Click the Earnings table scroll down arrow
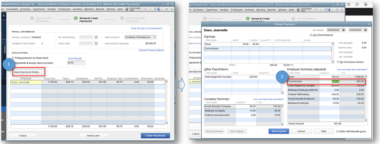Screen dimensions: 380x144 [x=333, y=62]
